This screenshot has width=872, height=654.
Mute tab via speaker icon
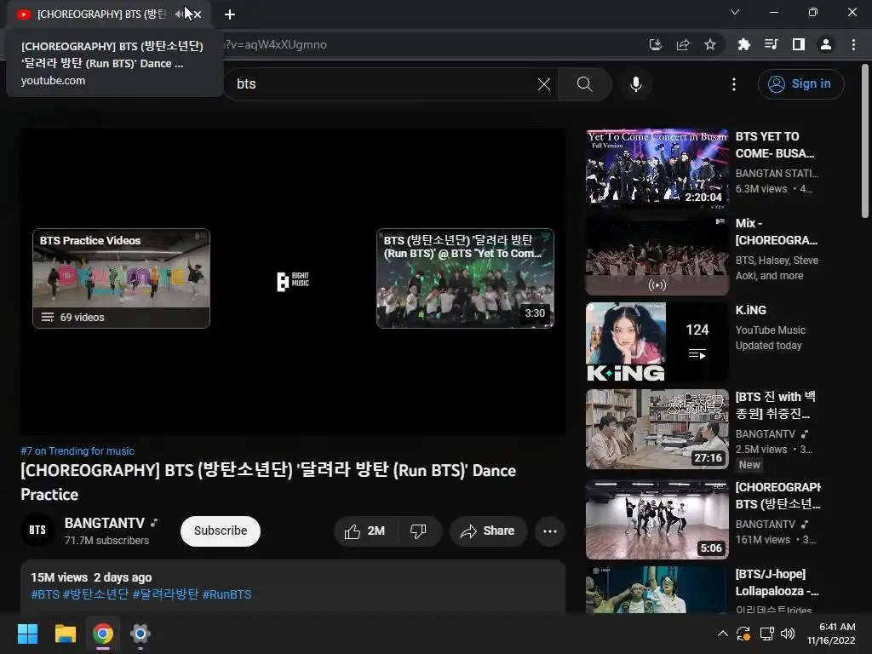(x=179, y=14)
